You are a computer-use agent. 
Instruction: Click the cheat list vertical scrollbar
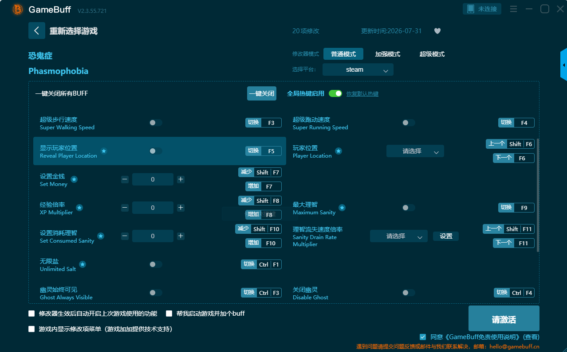click(538, 195)
